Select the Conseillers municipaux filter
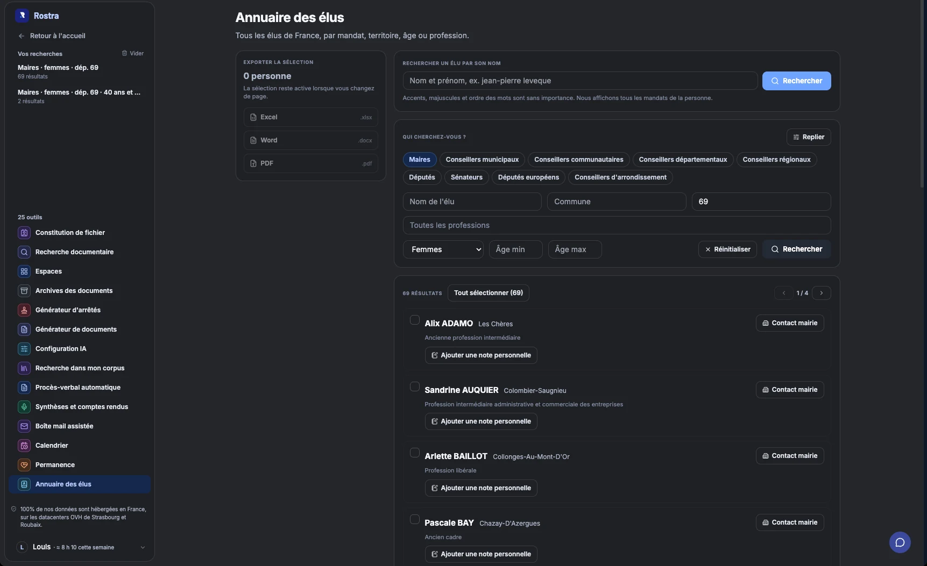The image size is (927, 566). (x=482, y=160)
